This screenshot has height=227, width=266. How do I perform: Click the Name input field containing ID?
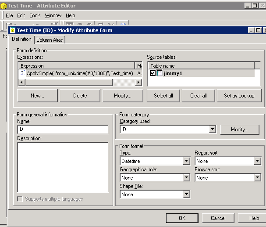pyautogui.click(x=63, y=129)
